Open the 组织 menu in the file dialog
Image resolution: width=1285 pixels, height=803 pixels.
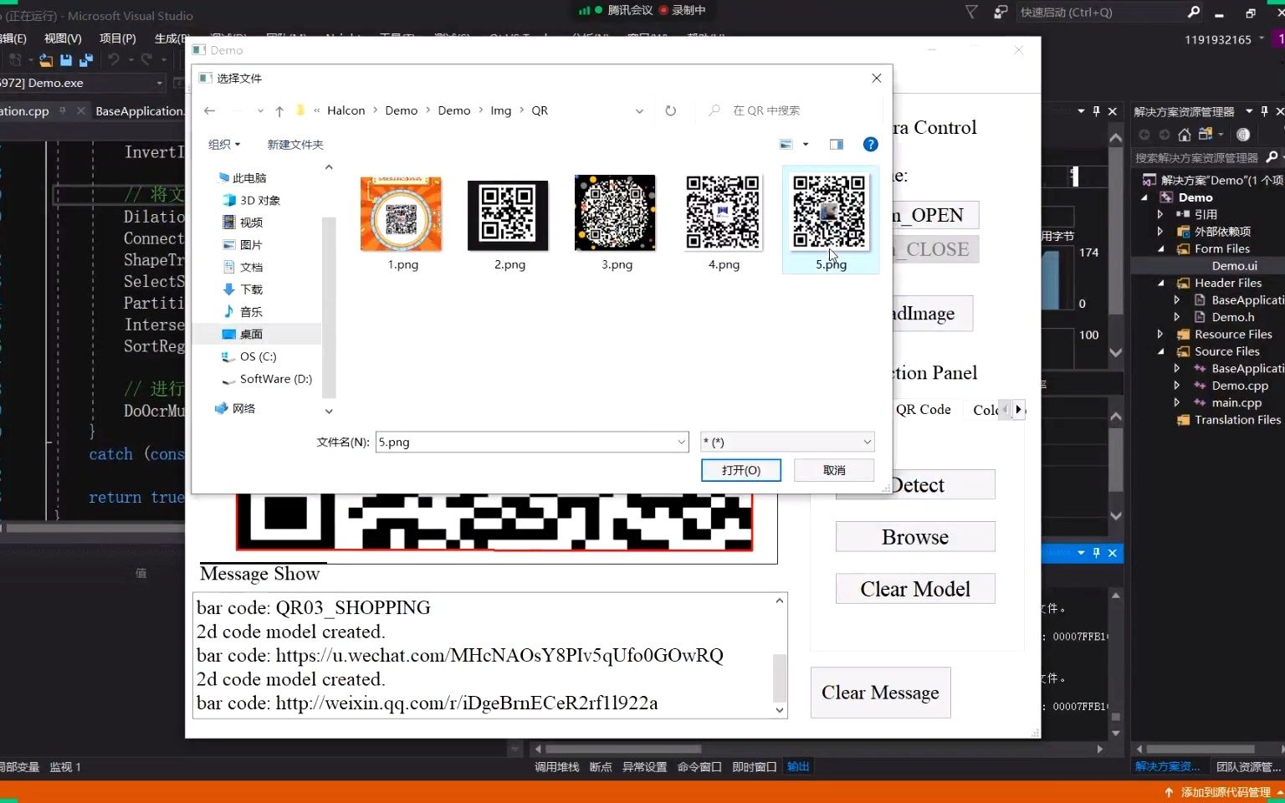tap(224, 144)
